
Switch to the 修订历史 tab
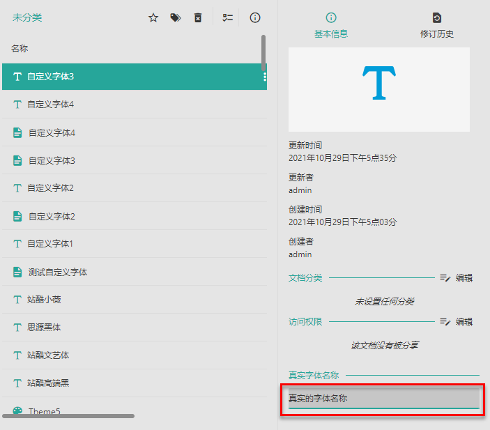(x=437, y=26)
